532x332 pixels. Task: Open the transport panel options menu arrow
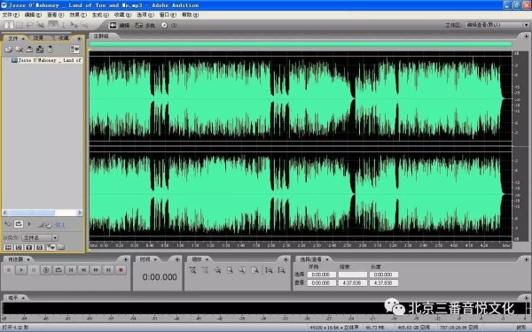(x=126, y=259)
